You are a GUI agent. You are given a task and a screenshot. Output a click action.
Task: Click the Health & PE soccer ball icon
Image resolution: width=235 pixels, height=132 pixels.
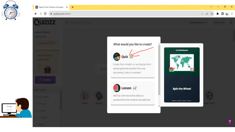point(209,95)
